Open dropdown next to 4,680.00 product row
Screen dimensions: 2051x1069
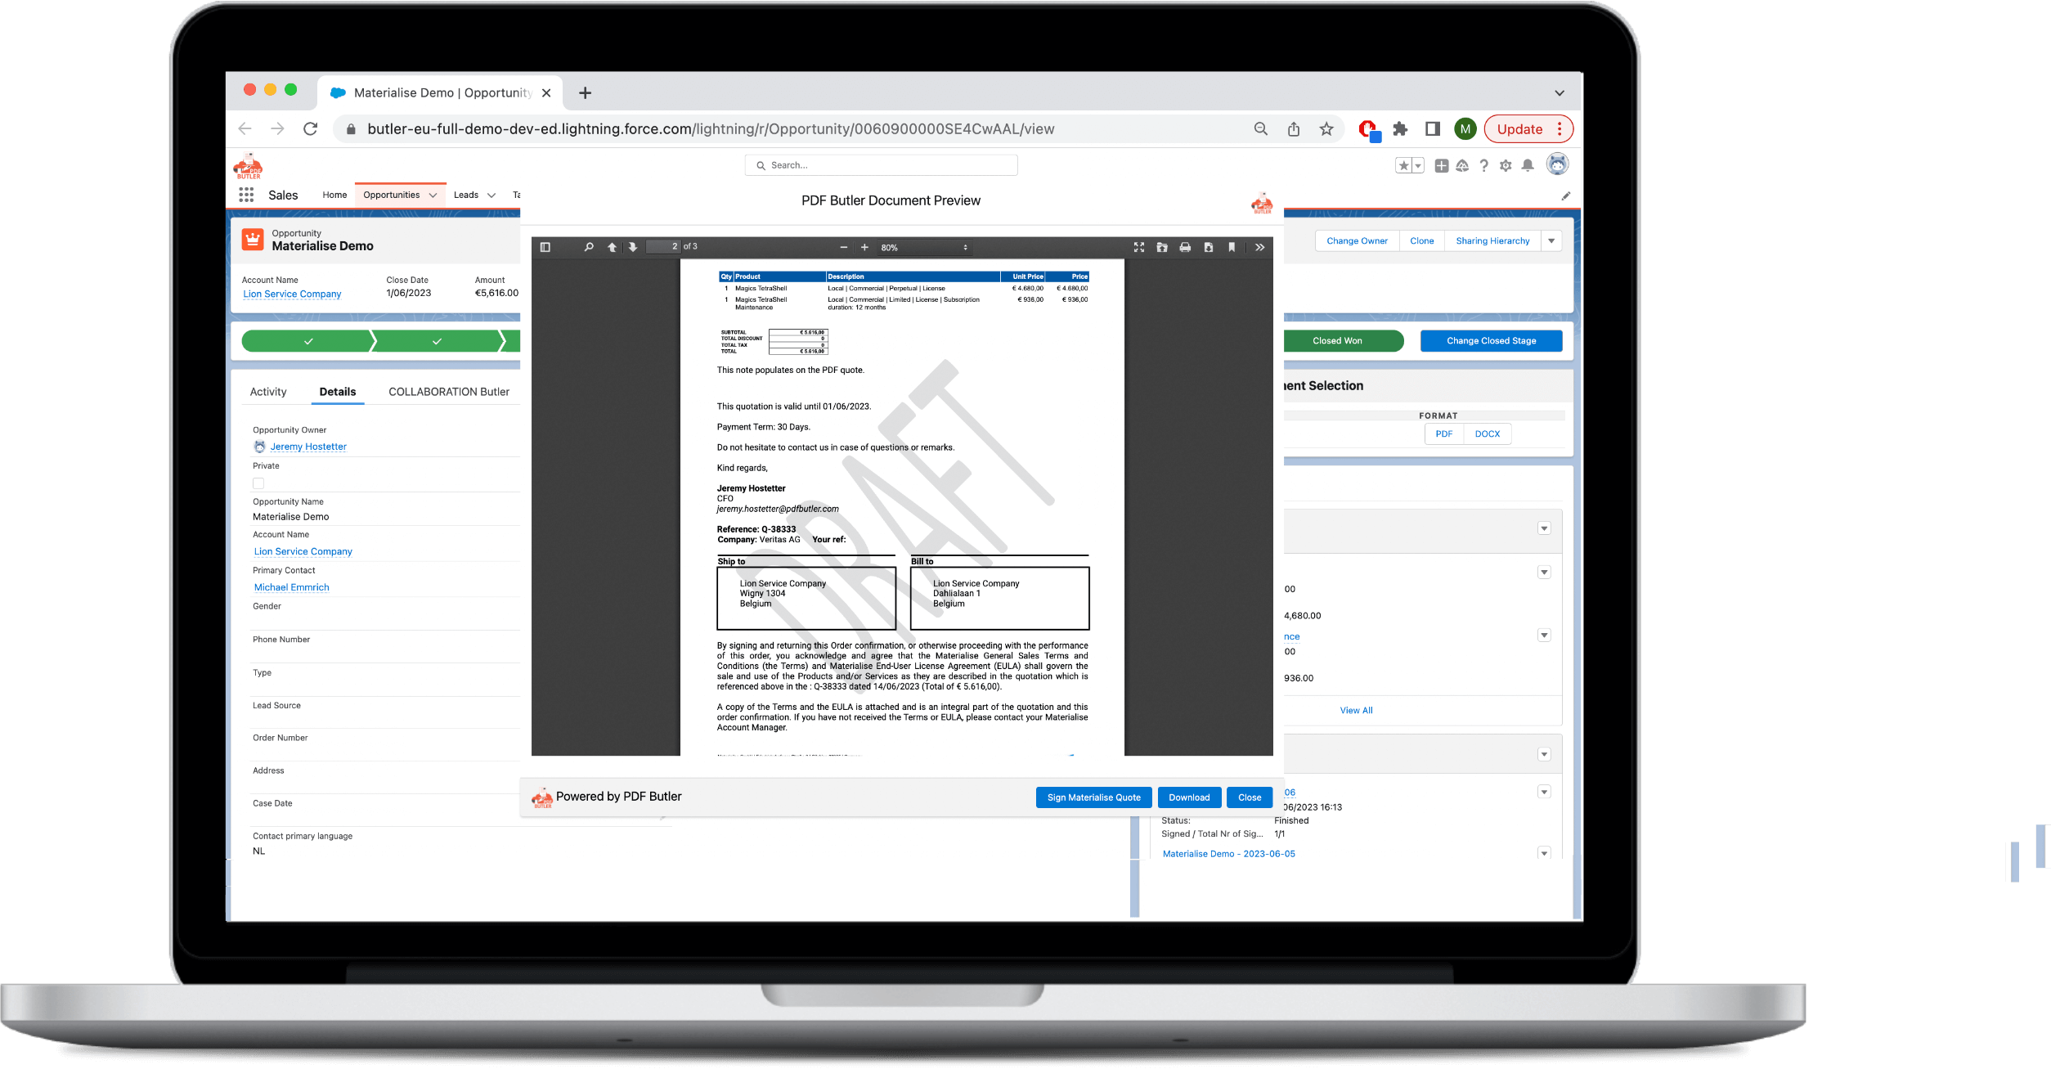click(x=1544, y=573)
